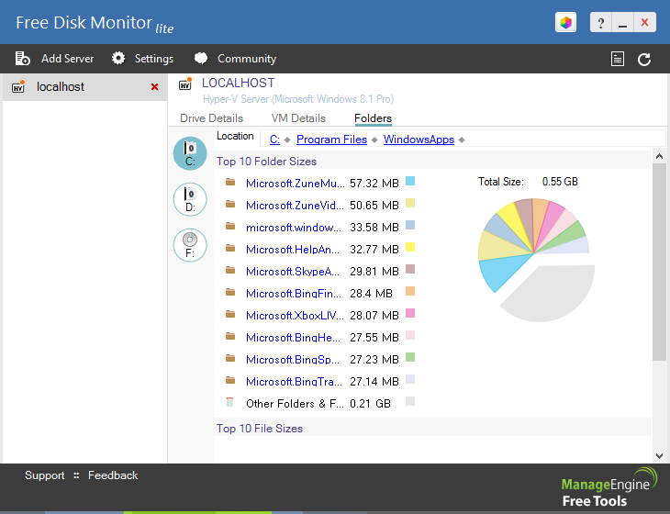Click folder icon beside Microsoft.SkypeA...
This screenshot has height=514, width=670.
click(x=230, y=271)
